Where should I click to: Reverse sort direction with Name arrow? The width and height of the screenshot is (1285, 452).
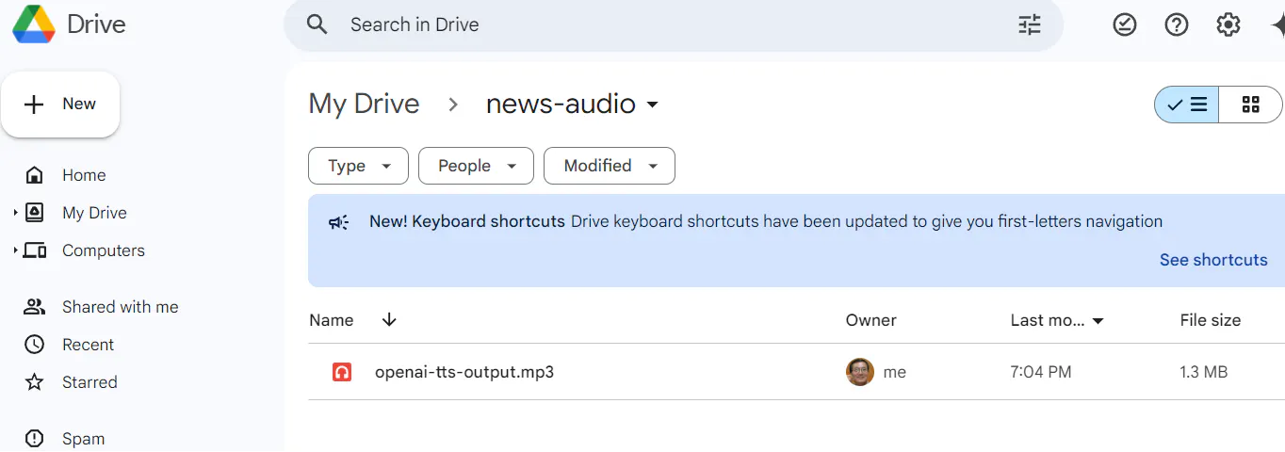tap(389, 320)
